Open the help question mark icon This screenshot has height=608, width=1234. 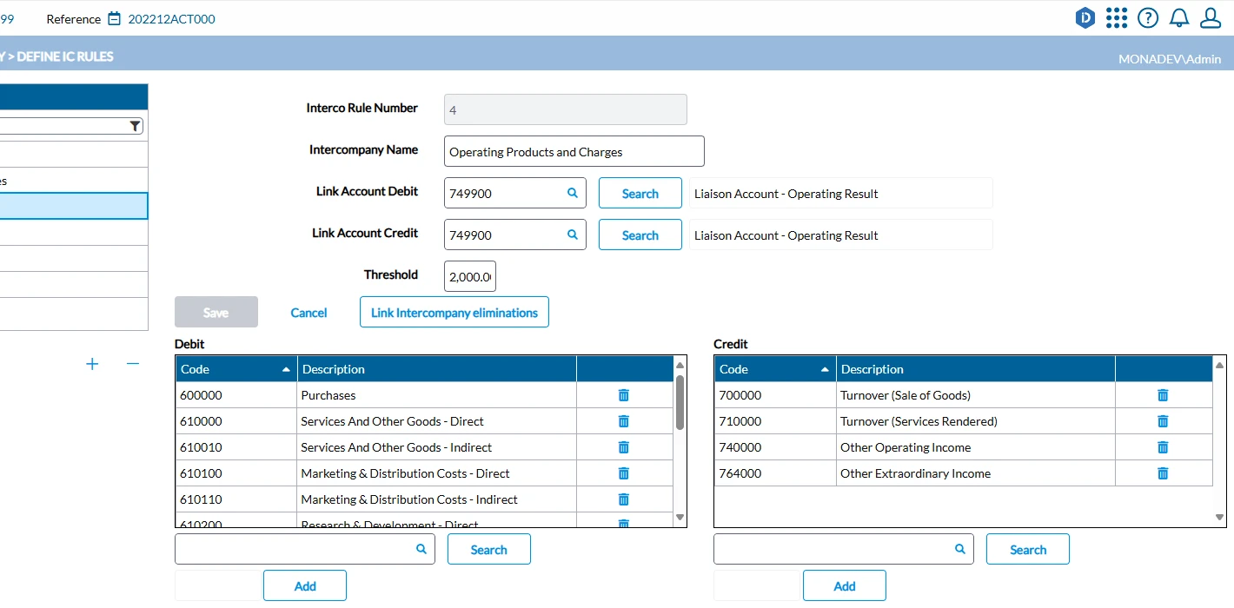[x=1148, y=17]
